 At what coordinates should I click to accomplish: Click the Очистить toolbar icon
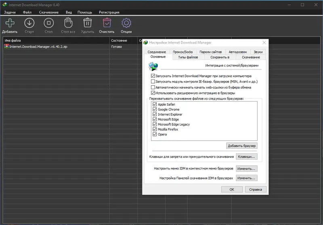point(107,23)
